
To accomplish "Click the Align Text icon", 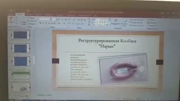I will point(89,22).
